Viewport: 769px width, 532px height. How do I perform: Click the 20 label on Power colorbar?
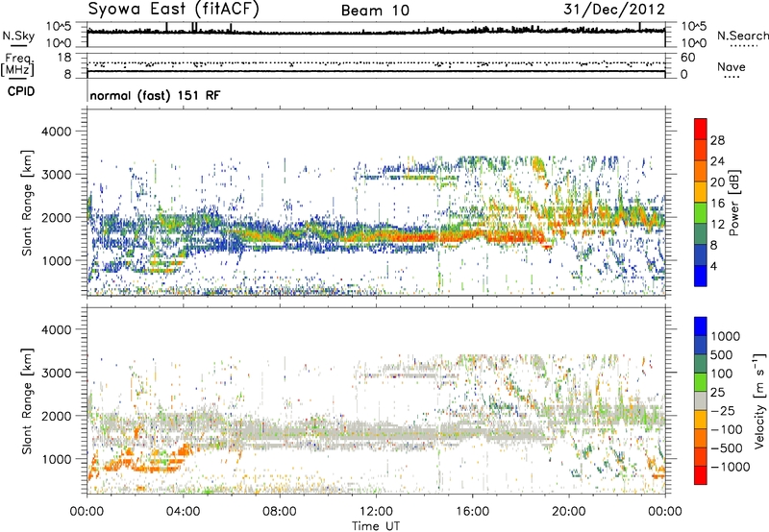click(x=717, y=182)
